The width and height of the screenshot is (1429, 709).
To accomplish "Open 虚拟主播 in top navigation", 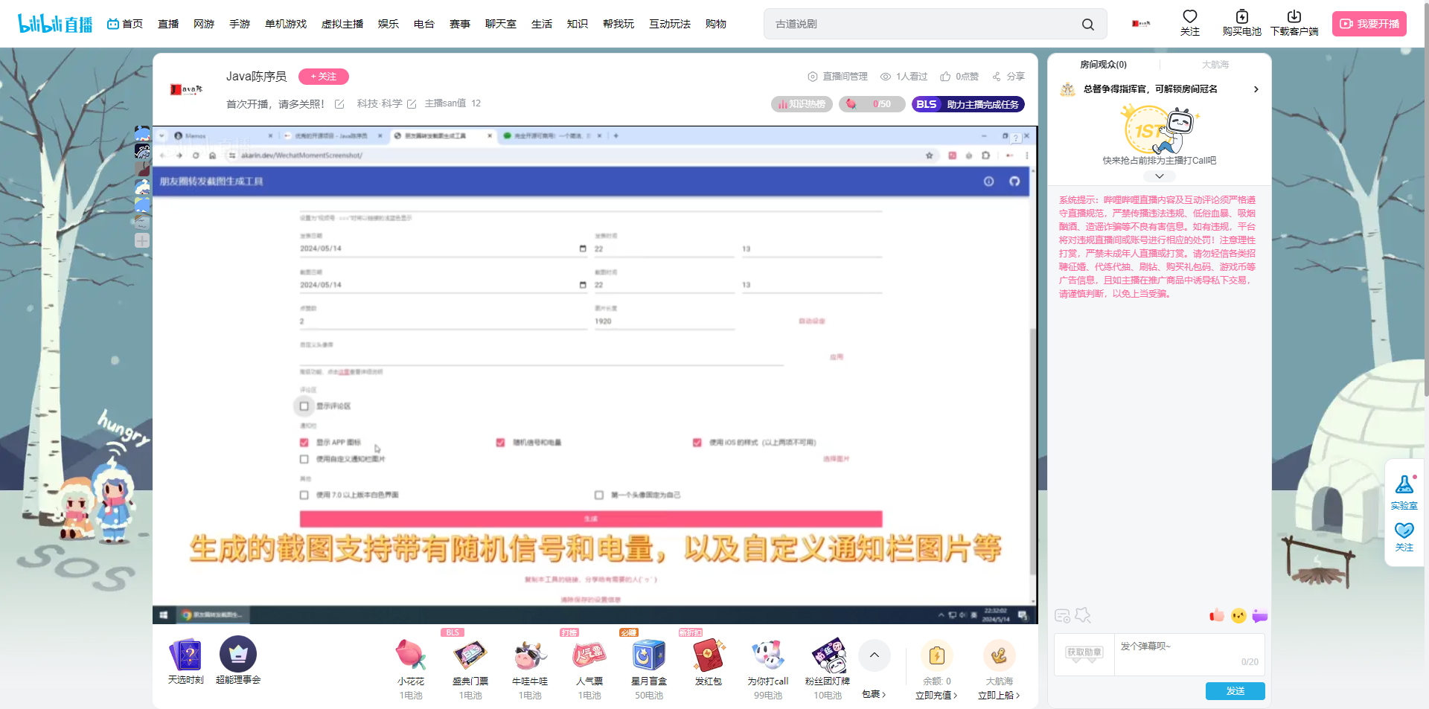I will click(342, 24).
